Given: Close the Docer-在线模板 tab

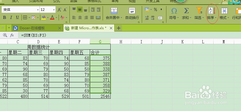Looking at the screenshot, I should (x=60, y=28).
